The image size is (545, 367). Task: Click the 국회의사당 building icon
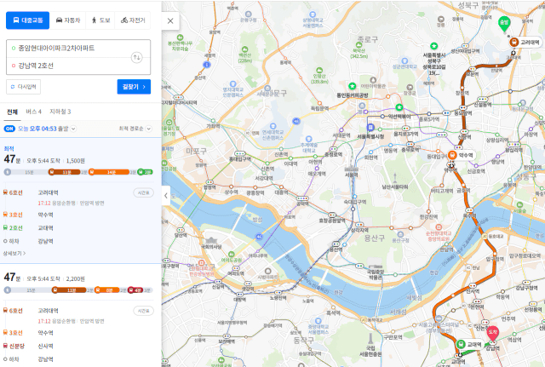[211, 240]
